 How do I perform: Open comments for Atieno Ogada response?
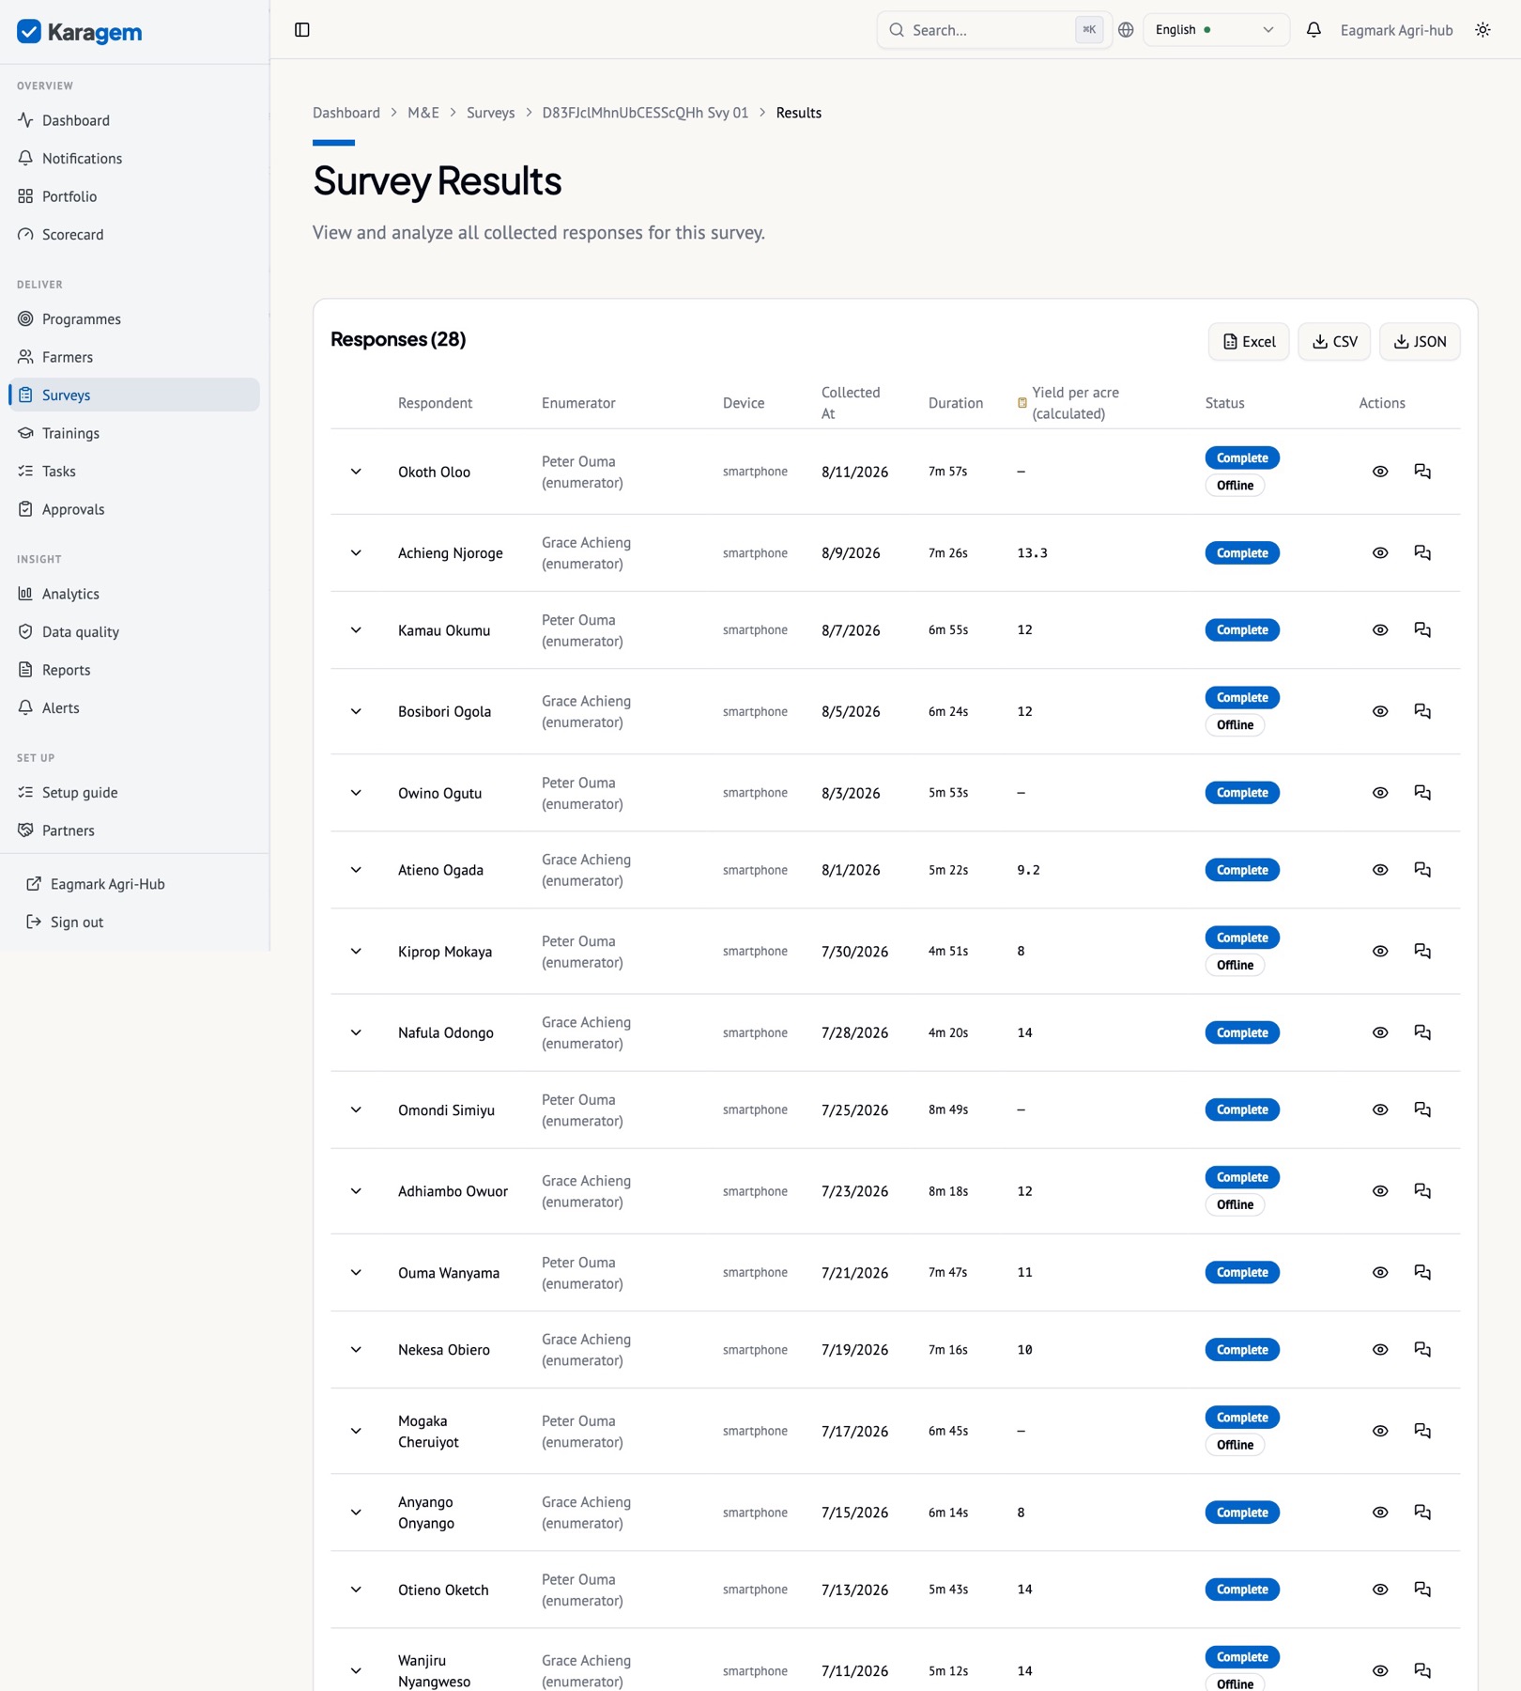(x=1422, y=870)
